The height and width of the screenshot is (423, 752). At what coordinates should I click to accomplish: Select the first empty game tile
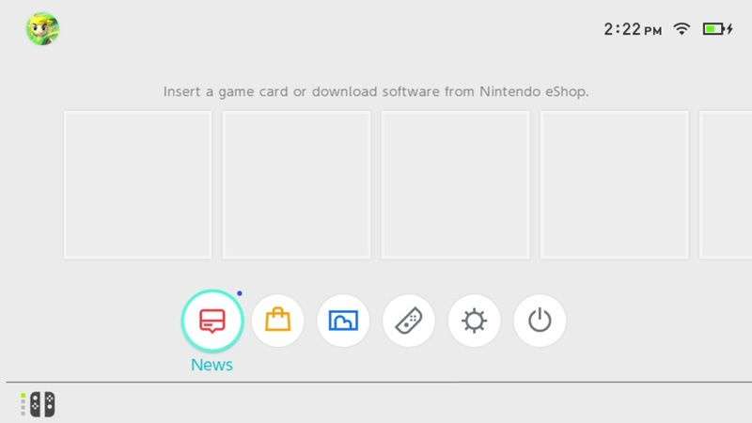137,185
